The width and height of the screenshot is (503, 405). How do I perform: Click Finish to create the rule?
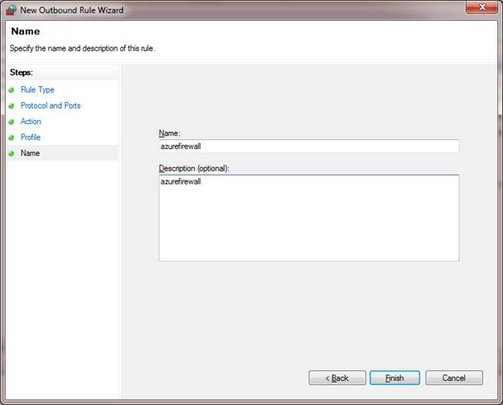pos(394,378)
